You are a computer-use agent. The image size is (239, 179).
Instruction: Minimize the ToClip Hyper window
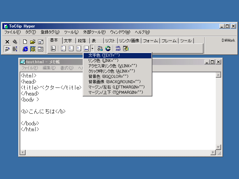tap(222, 26)
